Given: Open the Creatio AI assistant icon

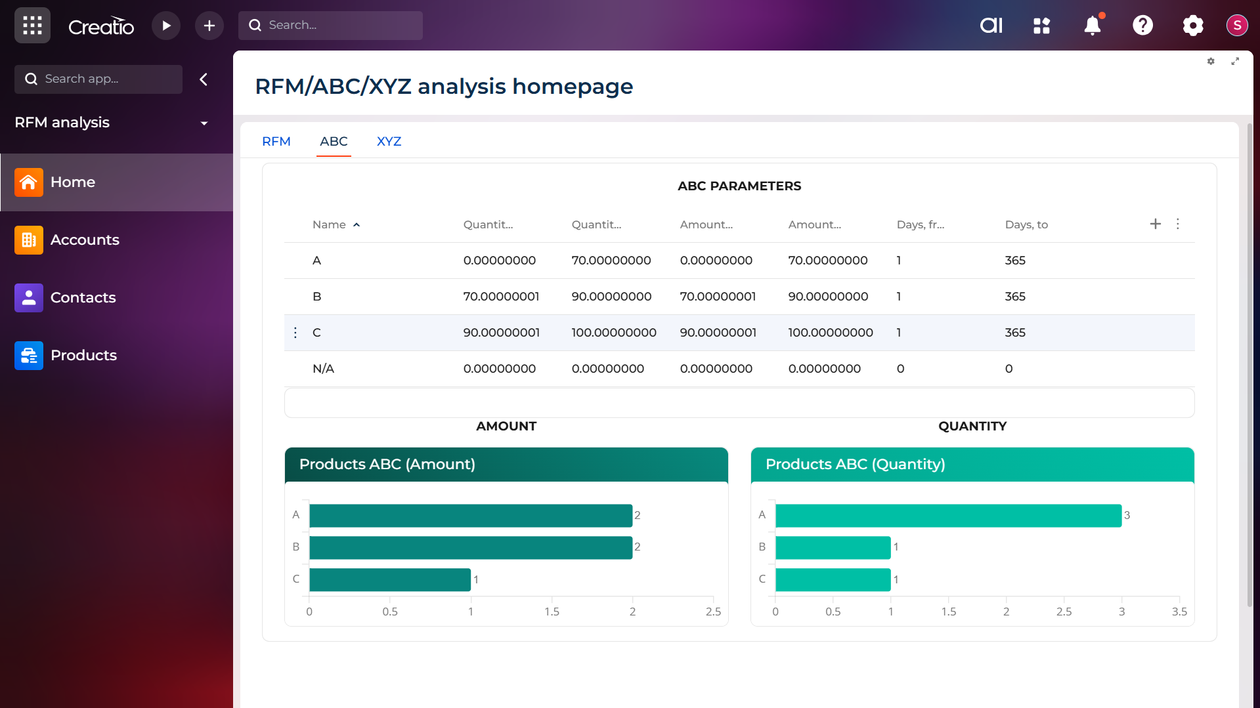Looking at the screenshot, I should [x=991, y=26].
